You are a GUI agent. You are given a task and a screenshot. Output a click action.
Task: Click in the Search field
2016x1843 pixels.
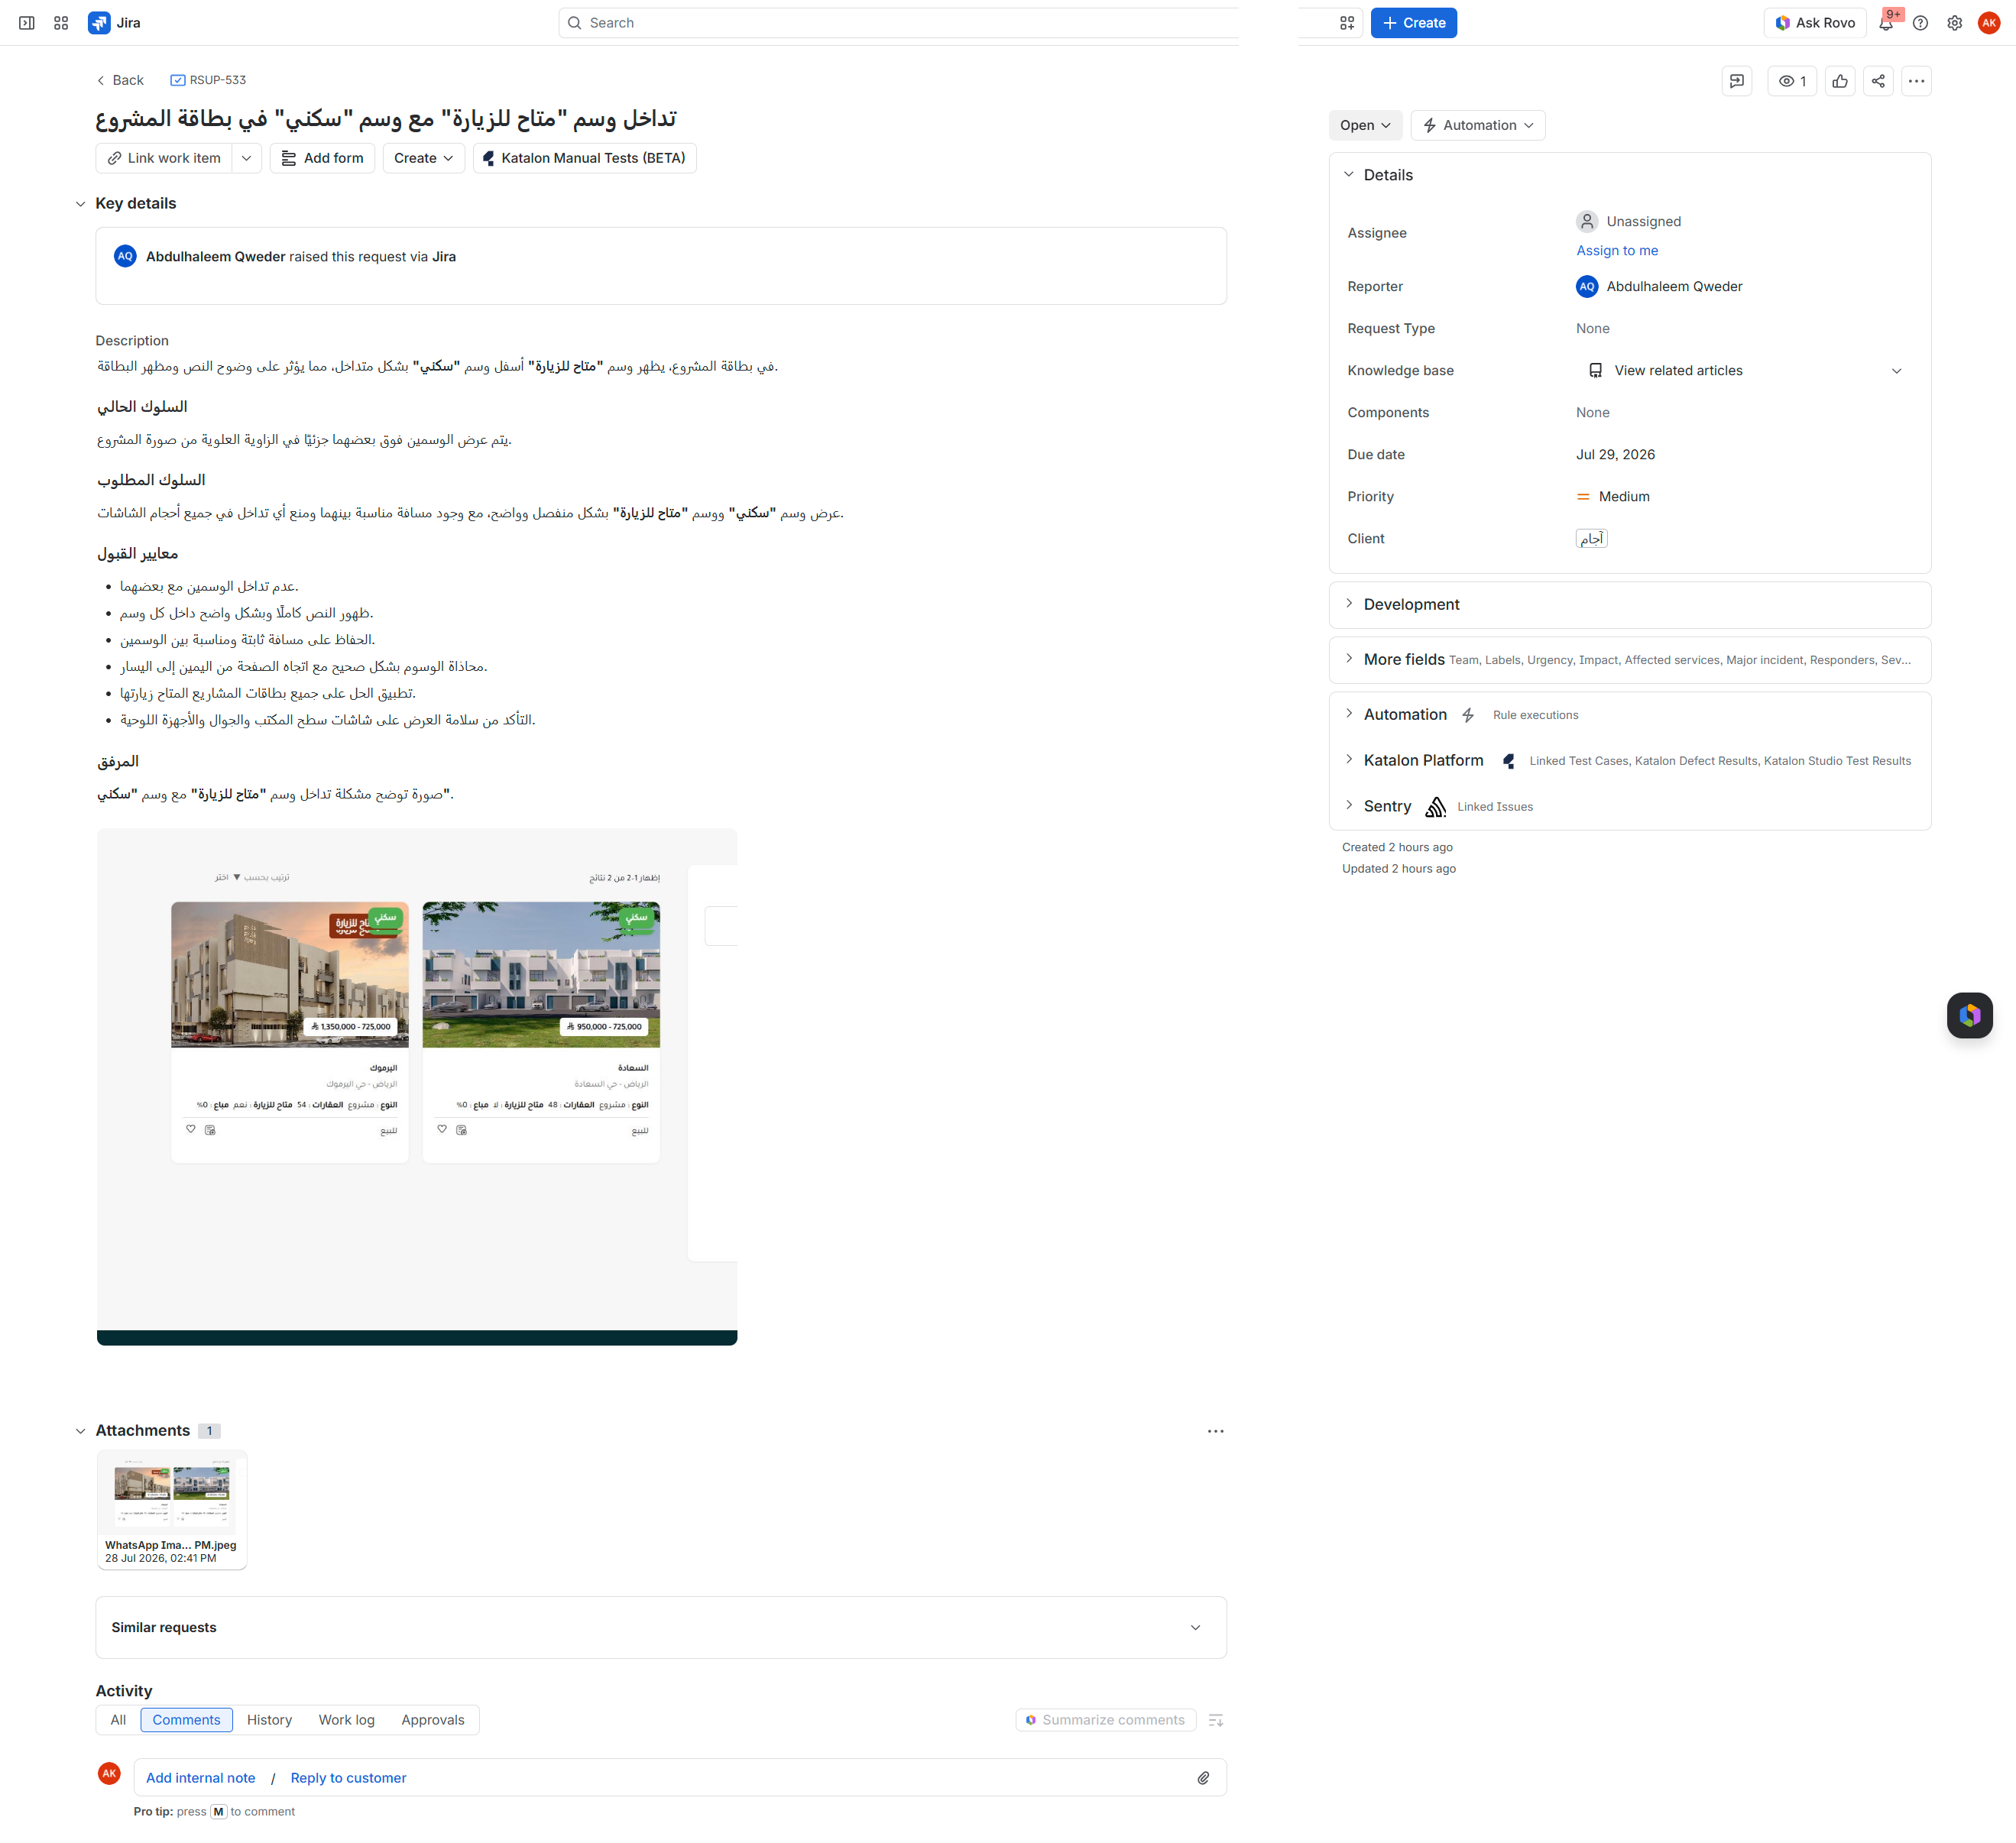pos(898,23)
